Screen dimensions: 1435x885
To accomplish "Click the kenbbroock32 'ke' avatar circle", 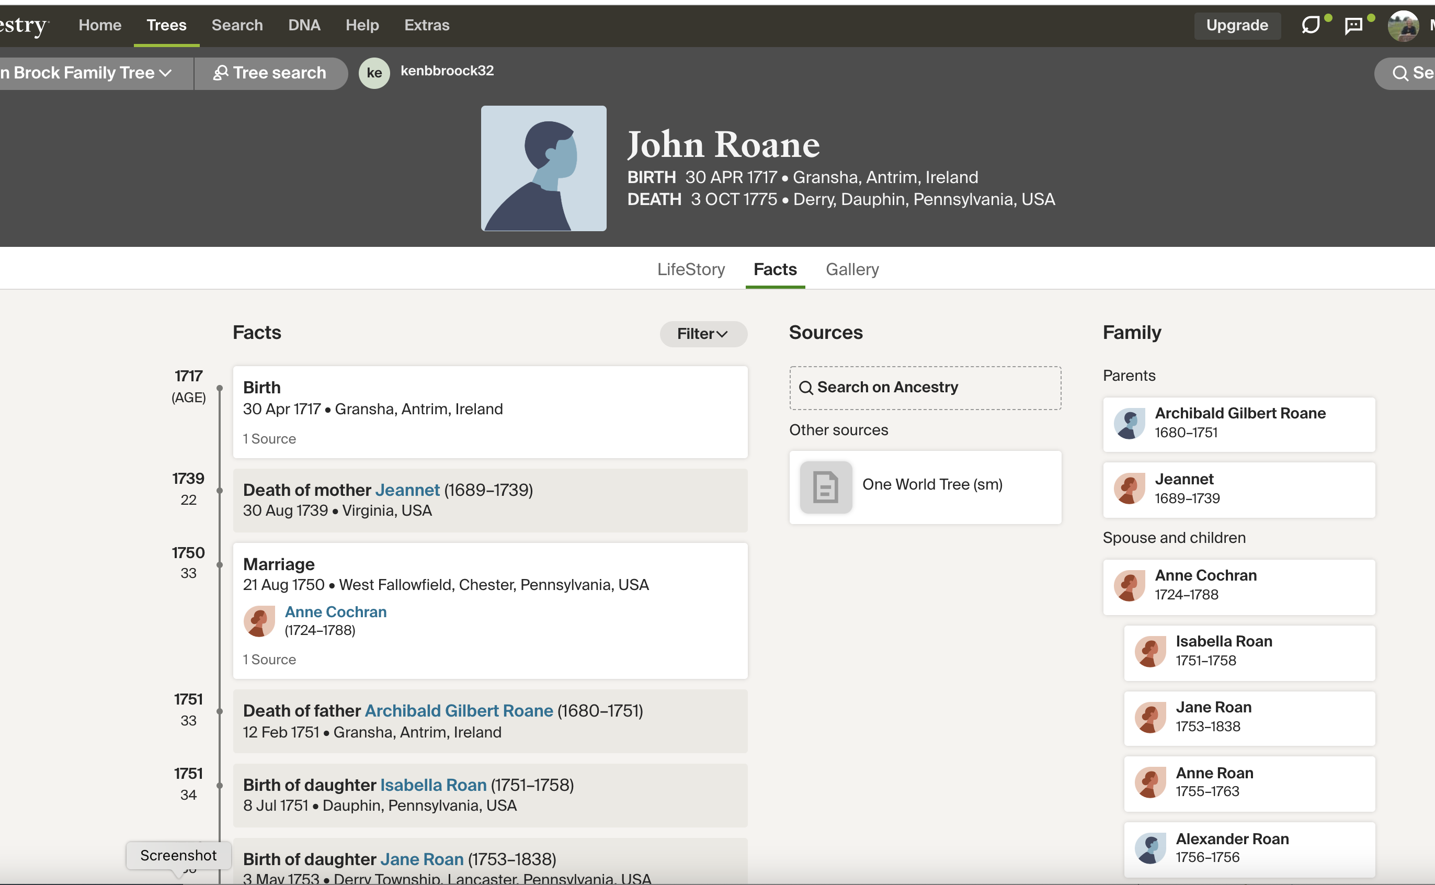I will pyautogui.click(x=374, y=73).
